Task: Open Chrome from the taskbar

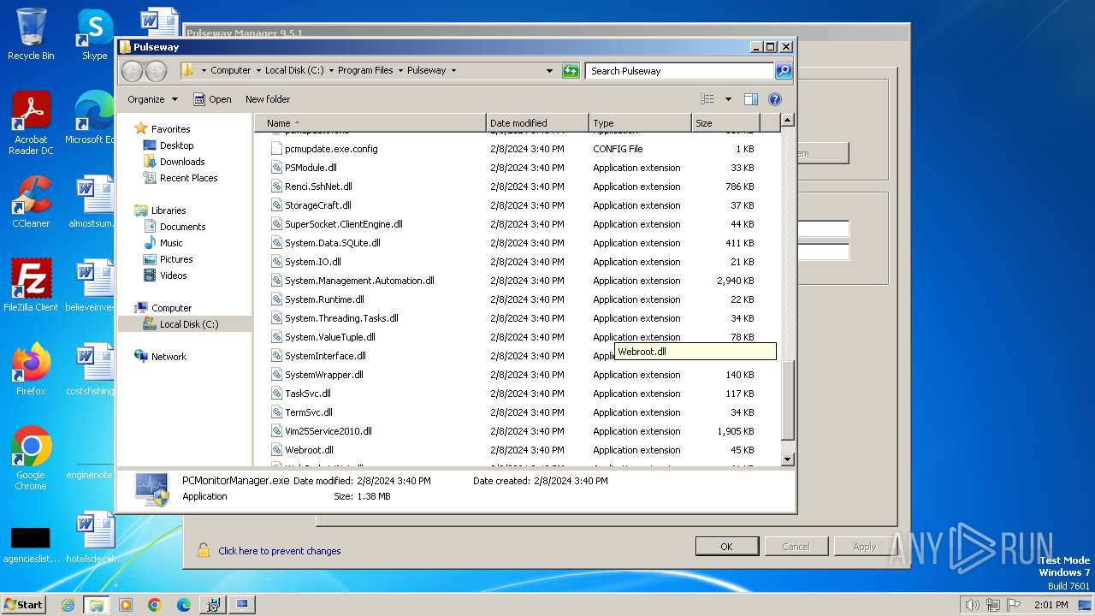Action: [155, 605]
